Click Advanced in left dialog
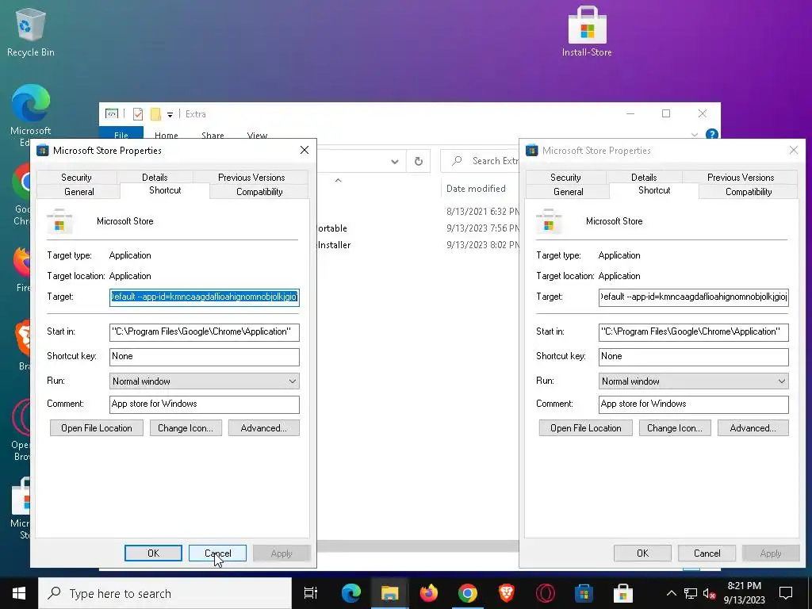 click(x=263, y=427)
